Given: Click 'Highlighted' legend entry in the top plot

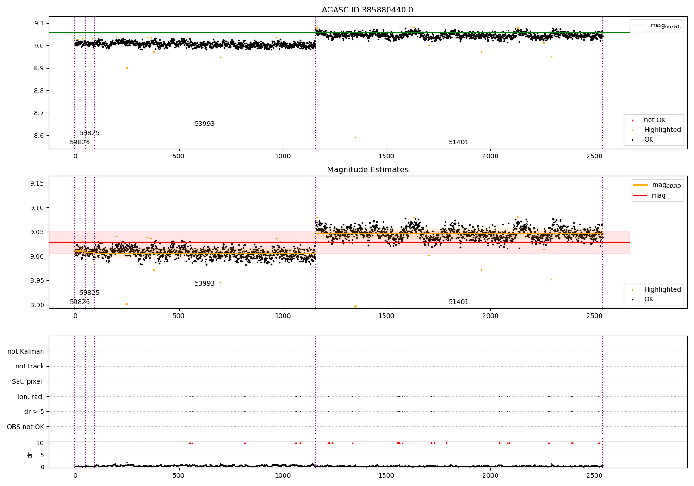Looking at the screenshot, I should [x=663, y=130].
